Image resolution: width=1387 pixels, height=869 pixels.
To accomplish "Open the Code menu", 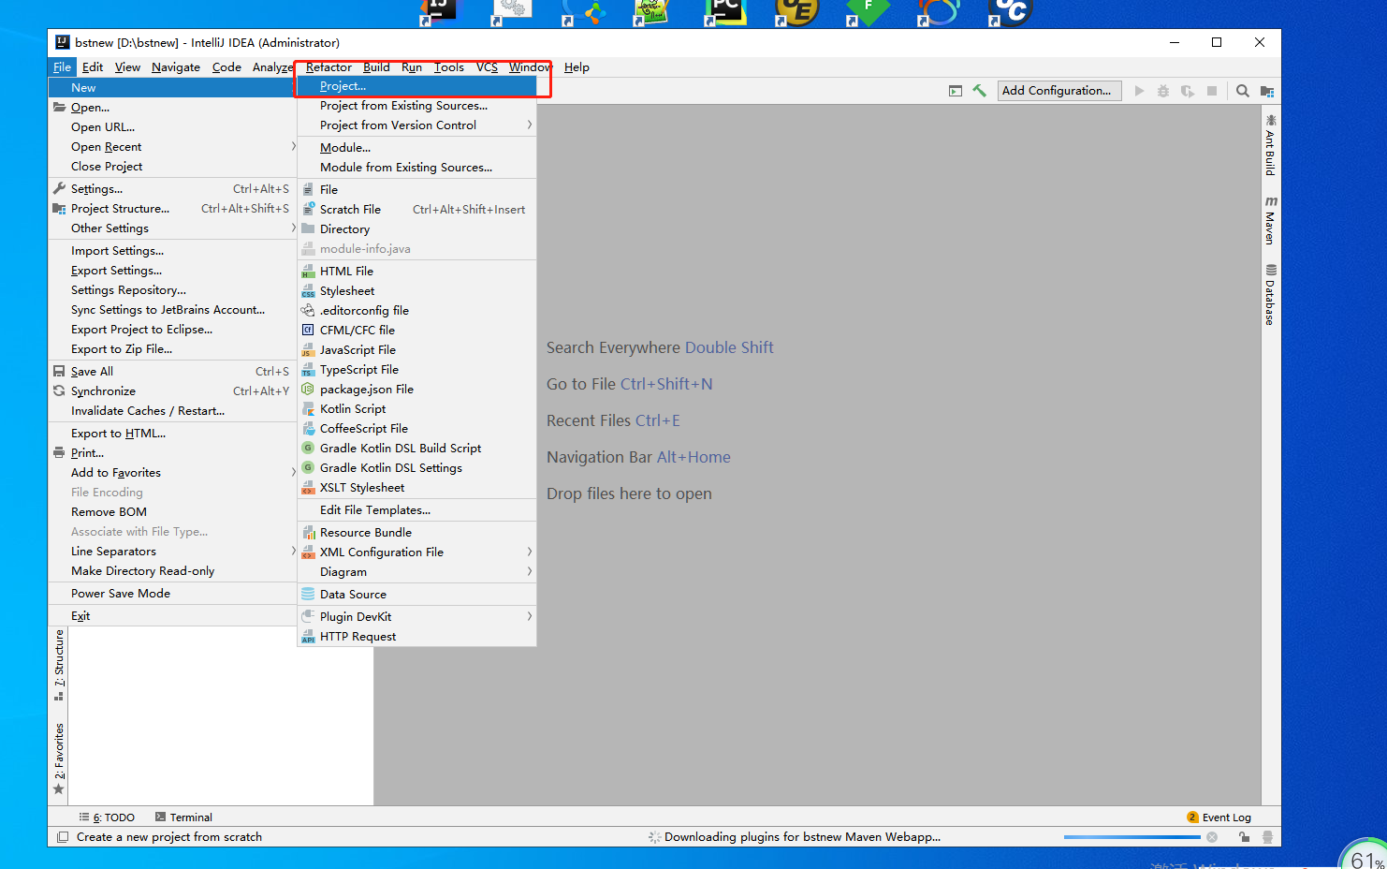I will (226, 67).
